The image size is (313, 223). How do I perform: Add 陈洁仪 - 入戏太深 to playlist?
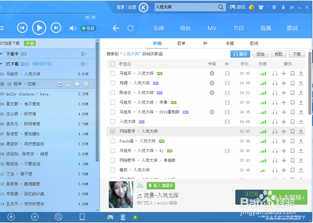pos(284,93)
